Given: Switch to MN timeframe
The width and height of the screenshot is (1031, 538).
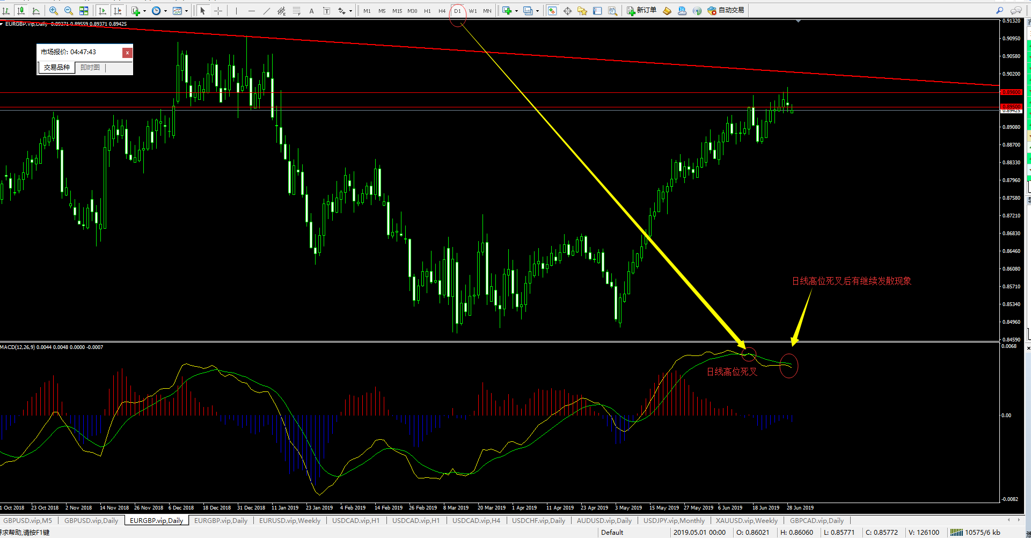Looking at the screenshot, I should click(x=487, y=11).
